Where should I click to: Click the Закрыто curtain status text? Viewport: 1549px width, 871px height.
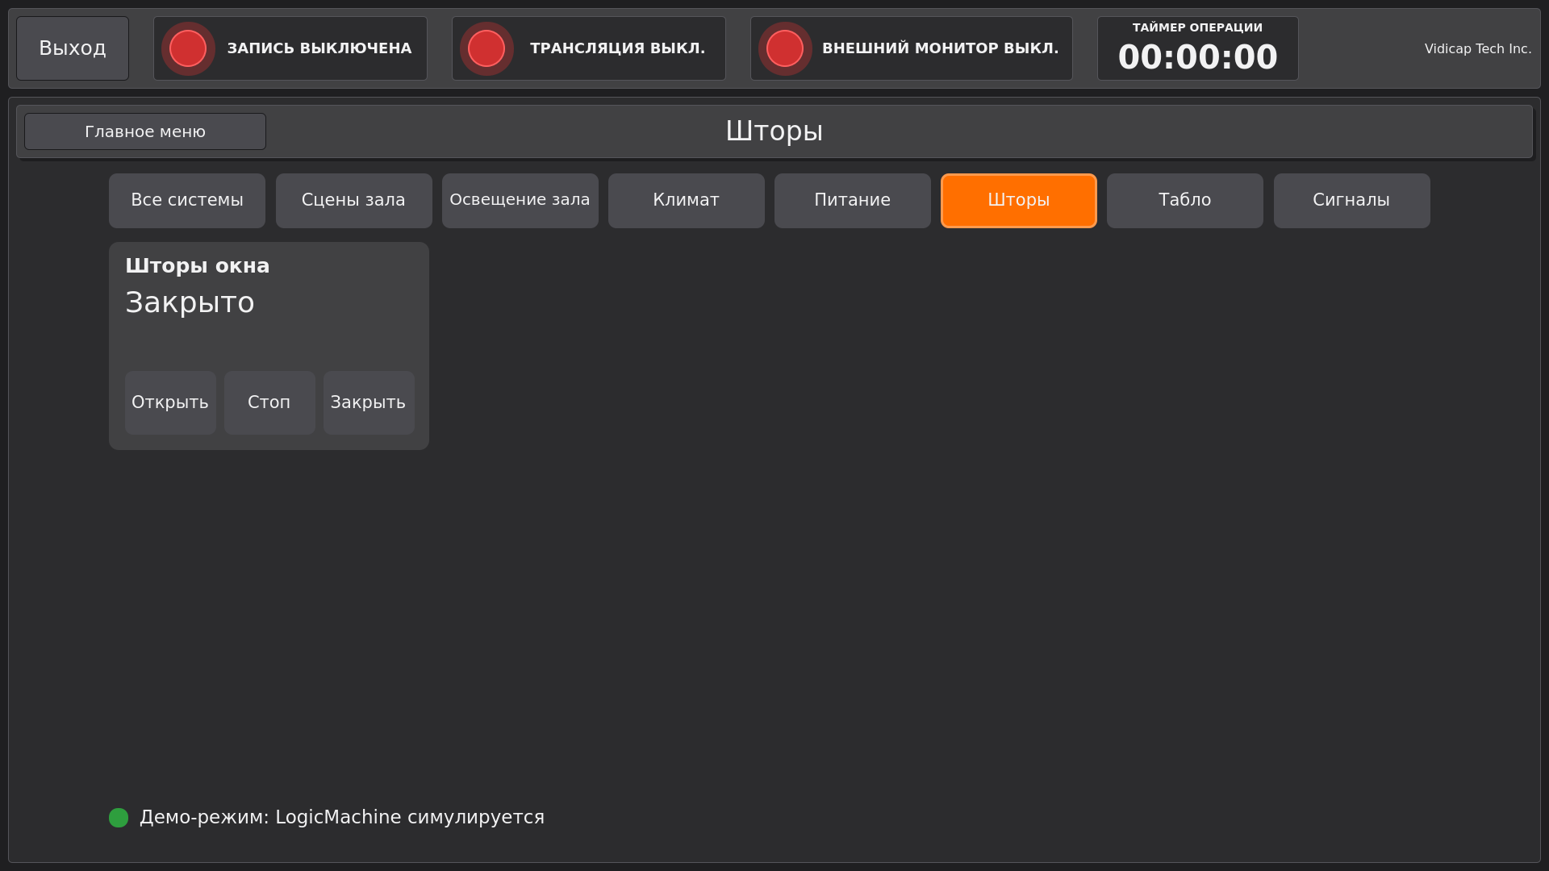[x=190, y=303]
